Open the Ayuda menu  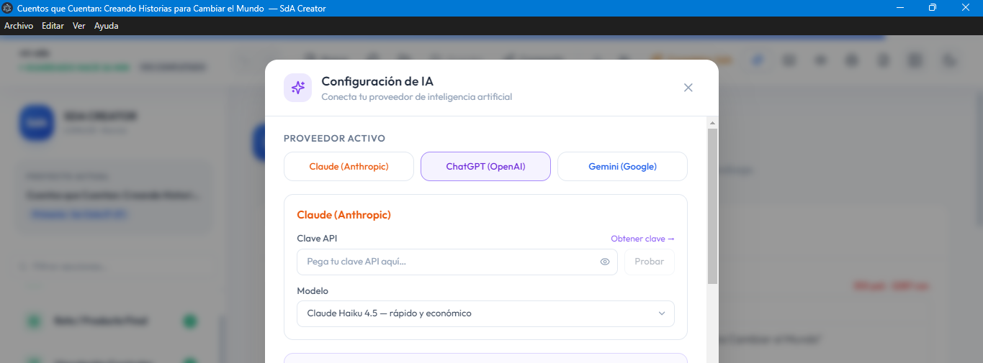point(107,25)
